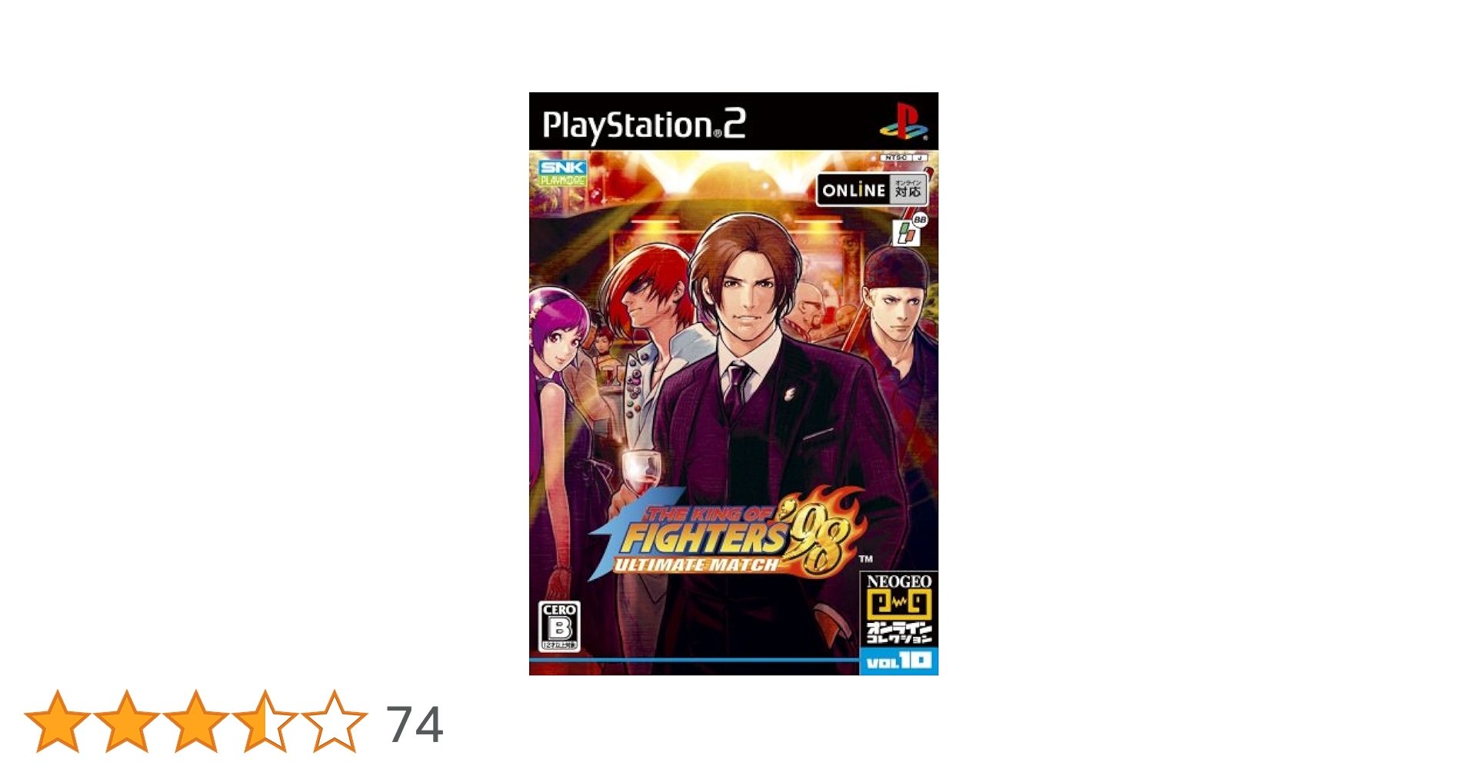Click the third gold rating star
Viewport: 1469px width, 769px height.
tap(196, 721)
